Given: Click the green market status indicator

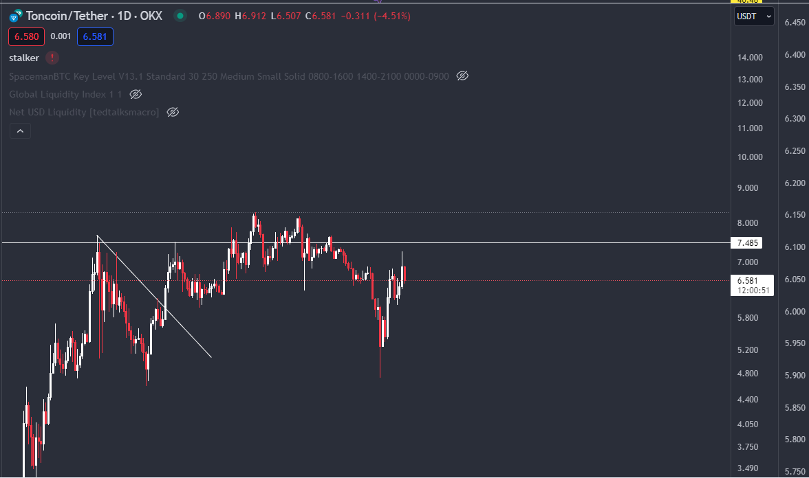Looking at the screenshot, I should coord(180,15).
